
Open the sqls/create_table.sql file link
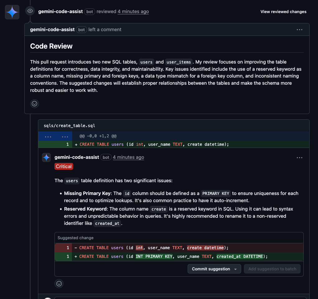click(69, 126)
